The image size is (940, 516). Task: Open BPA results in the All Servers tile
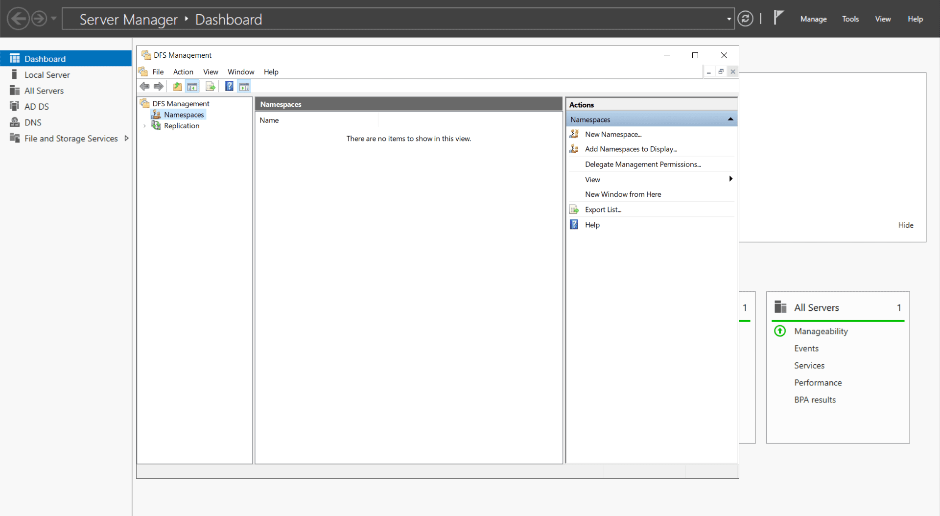coord(815,400)
